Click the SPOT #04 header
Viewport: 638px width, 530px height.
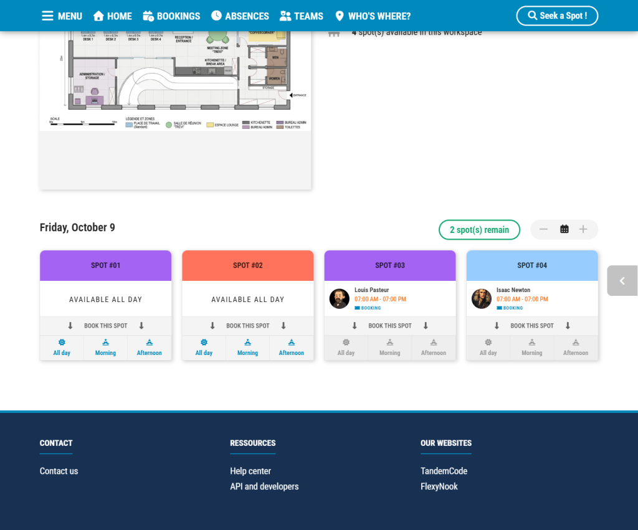[532, 265]
